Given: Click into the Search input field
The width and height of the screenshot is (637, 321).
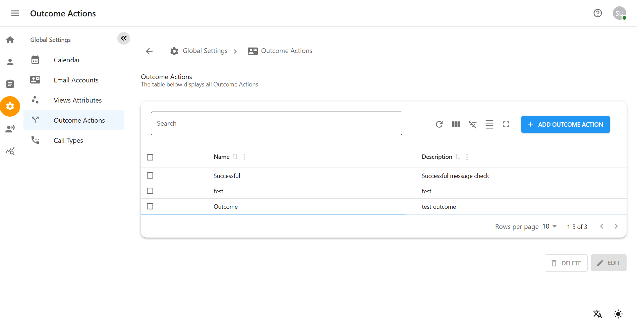Looking at the screenshot, I should point(276,123).
